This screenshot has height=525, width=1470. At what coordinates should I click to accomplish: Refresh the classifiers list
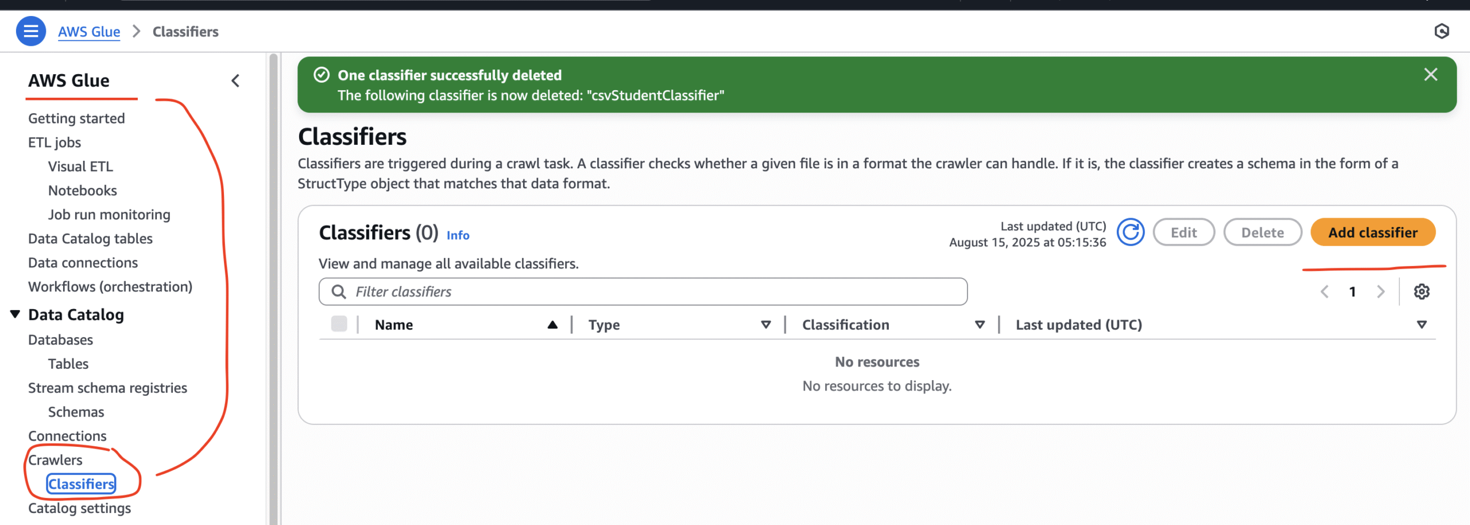coord(1131,232)
